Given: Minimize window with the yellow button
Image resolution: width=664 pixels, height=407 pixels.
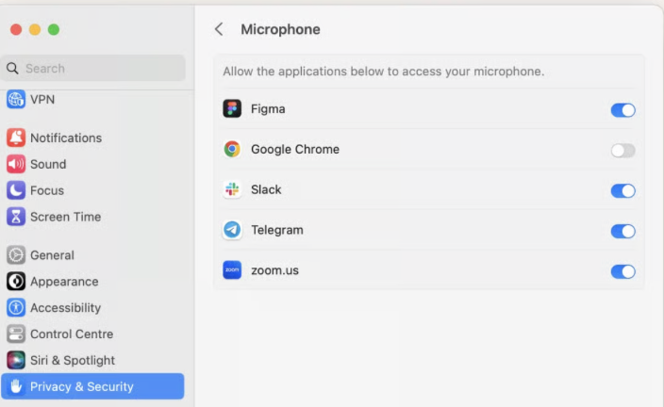Looking at the screenshot, I should tap(35, 29).
